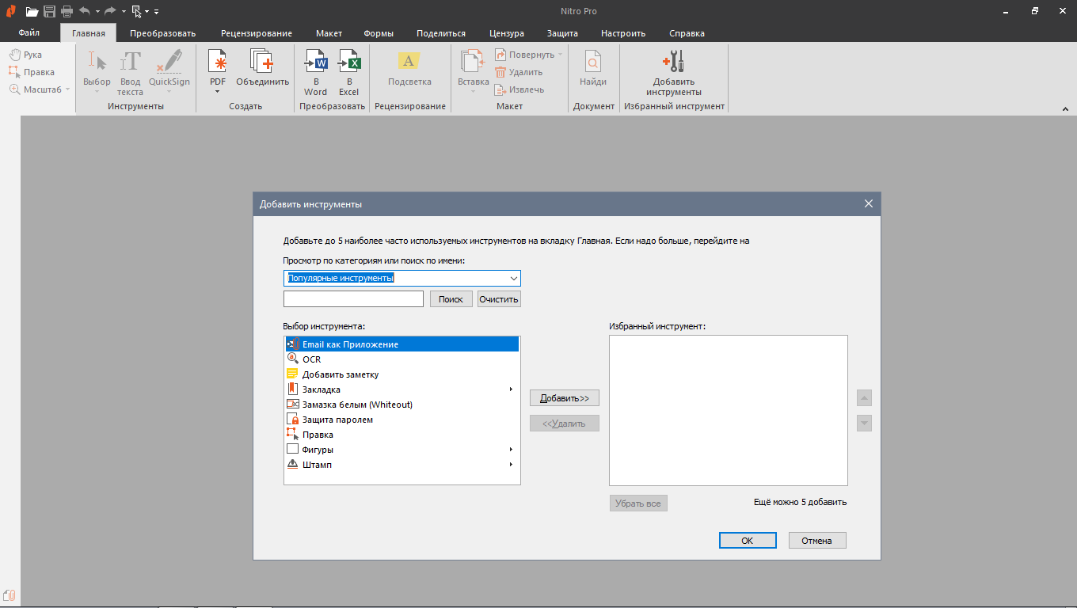Select Добавить заметку in the tool list
1077x608 pixels.
pyautogui.click(x=401, y=374)
